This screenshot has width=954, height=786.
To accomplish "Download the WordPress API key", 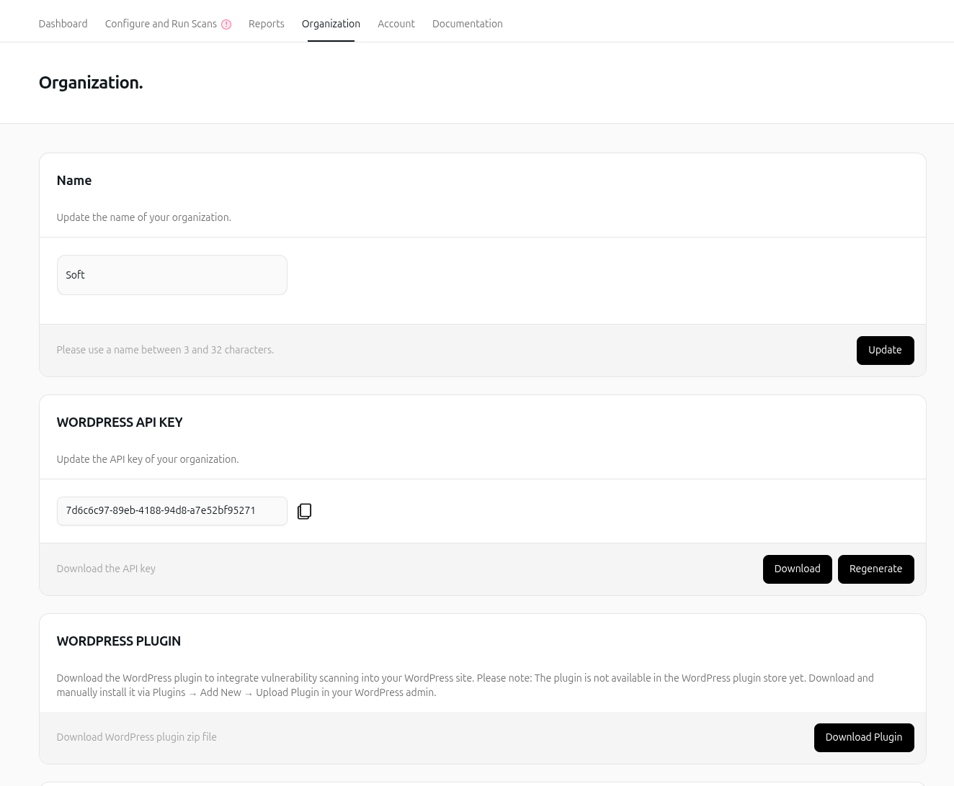I will coord(797,569).
